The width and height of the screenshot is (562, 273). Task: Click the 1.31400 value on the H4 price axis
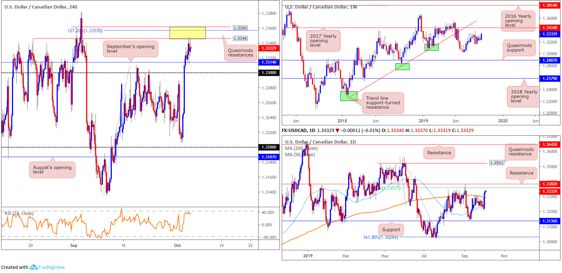pyautogui.click(x=269, y=192)
